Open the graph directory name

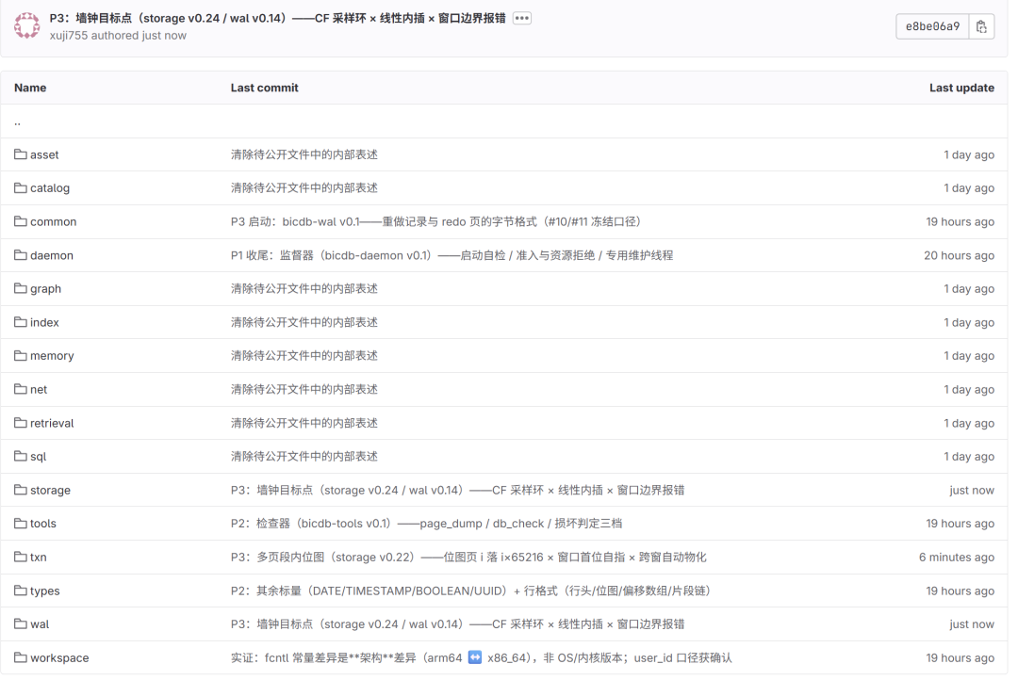pos(45,289)
